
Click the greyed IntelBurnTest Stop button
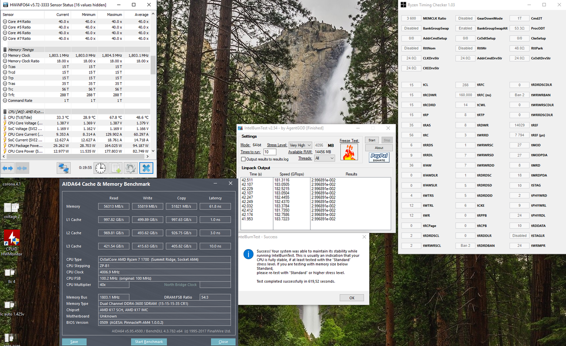click(x=387, y=140)
